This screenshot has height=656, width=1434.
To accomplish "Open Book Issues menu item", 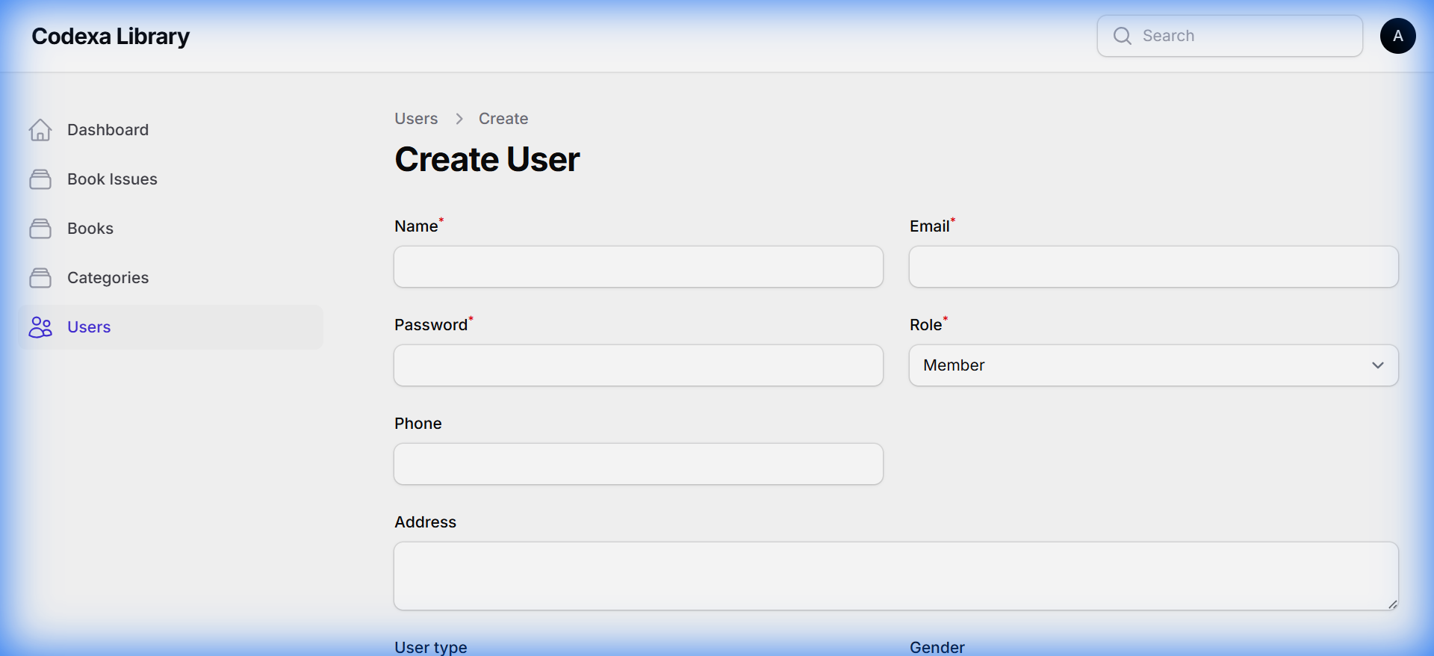I will click(112, 179).
